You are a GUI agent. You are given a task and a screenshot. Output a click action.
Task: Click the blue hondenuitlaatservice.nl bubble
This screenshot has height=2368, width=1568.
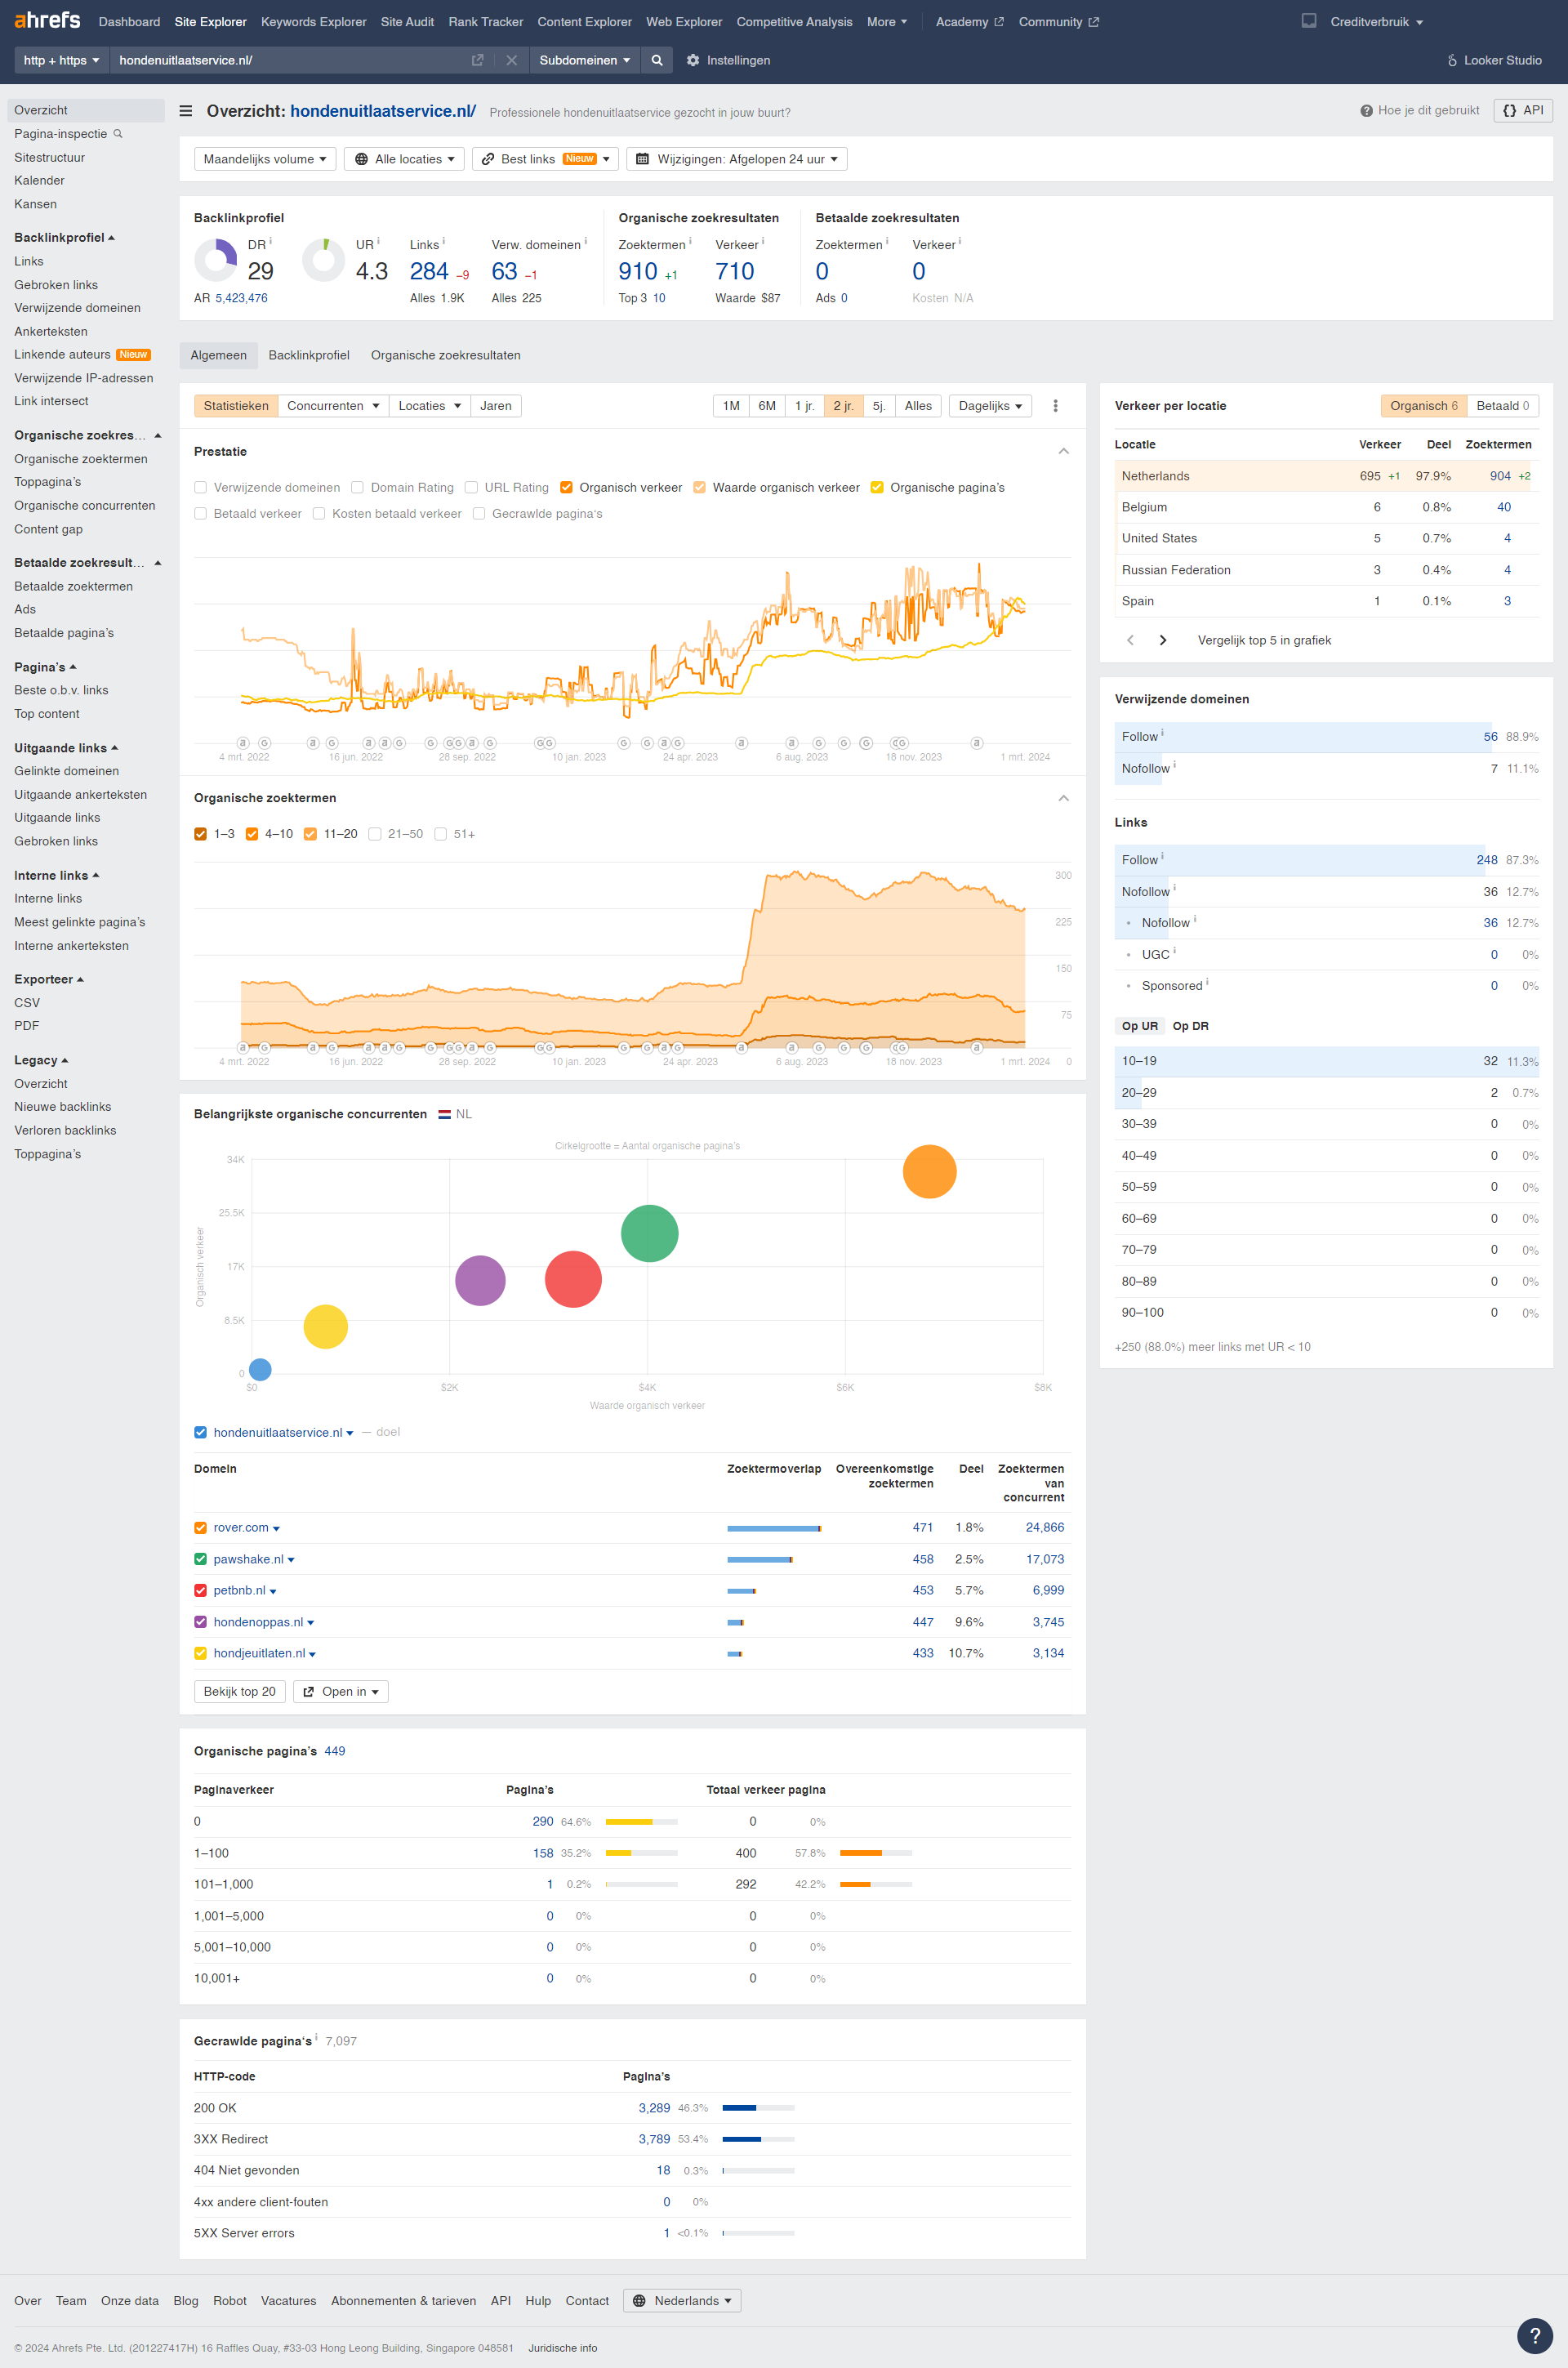pyautogui.click(x=260, y=1369)
